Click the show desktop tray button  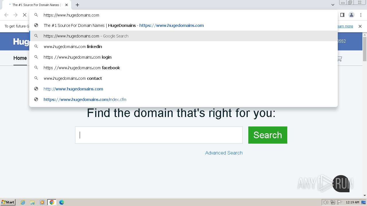tap(364, 202)
